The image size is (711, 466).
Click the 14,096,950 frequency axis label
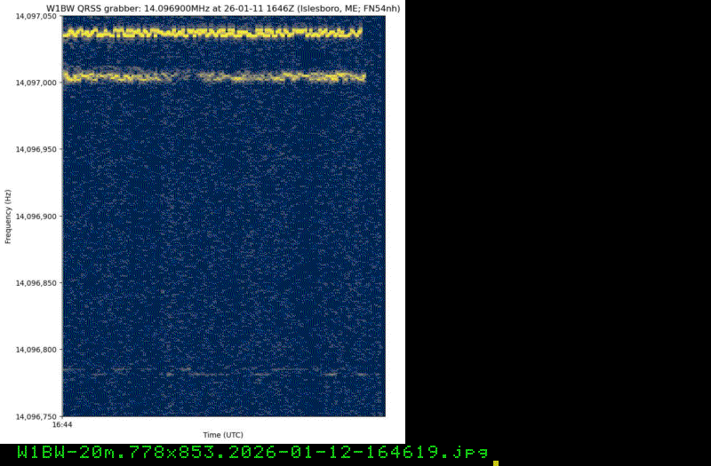pyautogui.click(x=36, y=149)
